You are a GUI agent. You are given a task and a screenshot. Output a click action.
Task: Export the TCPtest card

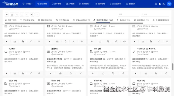click(x=15, y=73)
